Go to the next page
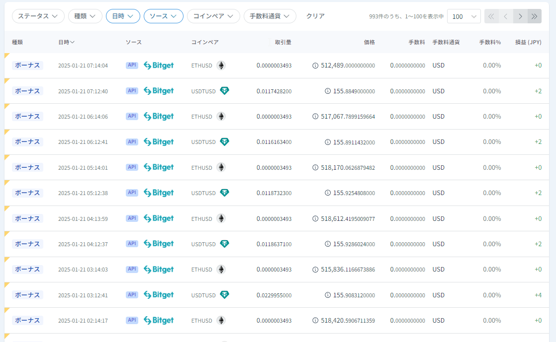This screenshot has height=342, width=556. 520,16
